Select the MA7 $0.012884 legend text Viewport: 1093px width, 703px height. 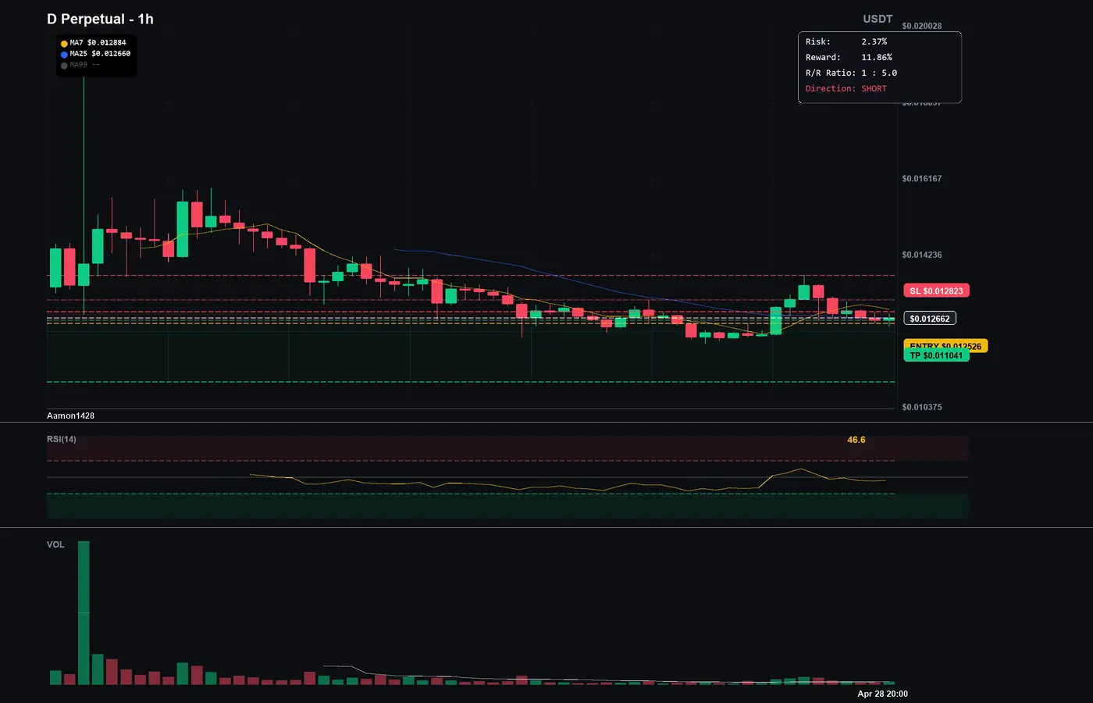click(x=98, y=43)
